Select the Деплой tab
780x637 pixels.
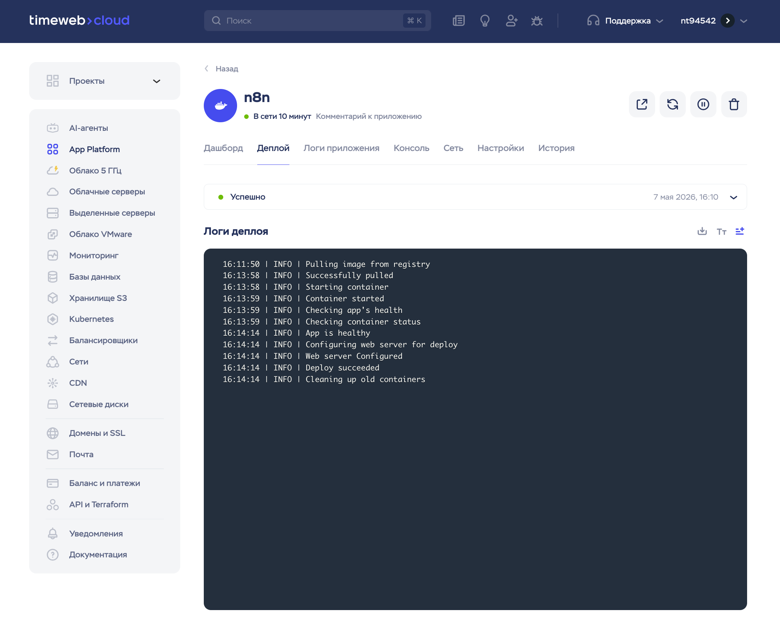(273, 148)
